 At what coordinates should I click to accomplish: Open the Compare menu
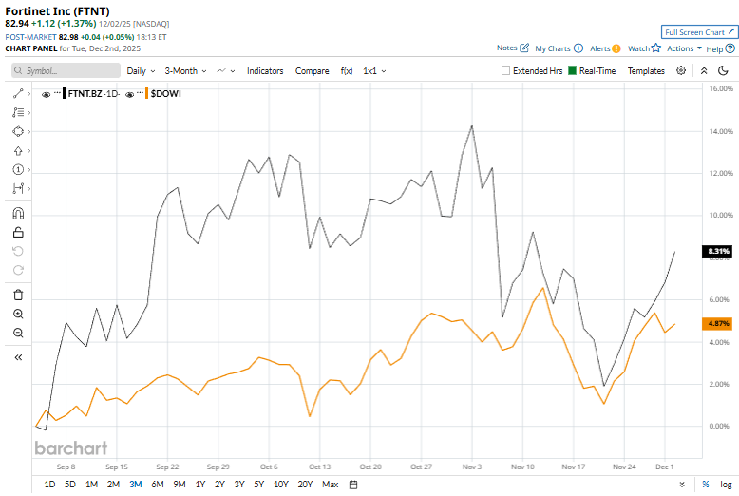[x=312, y=70]
